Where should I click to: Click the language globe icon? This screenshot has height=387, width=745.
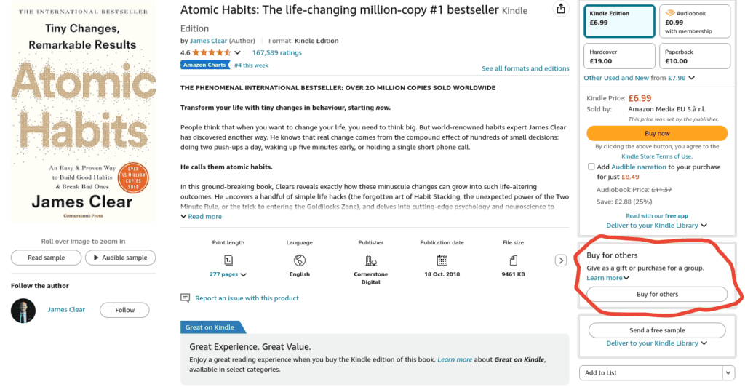[299, 260]
